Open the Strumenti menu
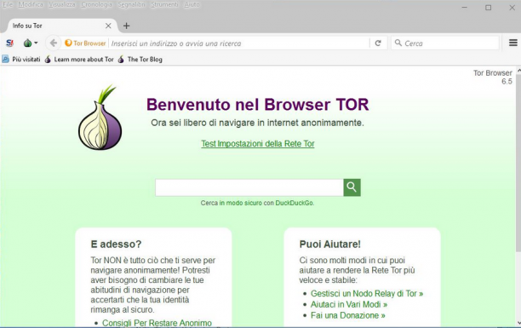521x328 pixels. click(164, 4)
